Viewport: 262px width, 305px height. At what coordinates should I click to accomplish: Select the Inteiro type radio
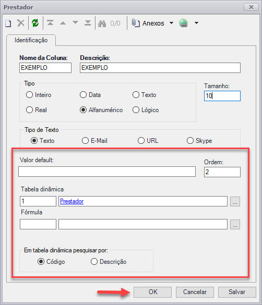pos(29,95)
